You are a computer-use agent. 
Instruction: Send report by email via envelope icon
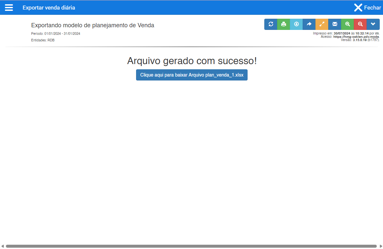click(334, 24)
